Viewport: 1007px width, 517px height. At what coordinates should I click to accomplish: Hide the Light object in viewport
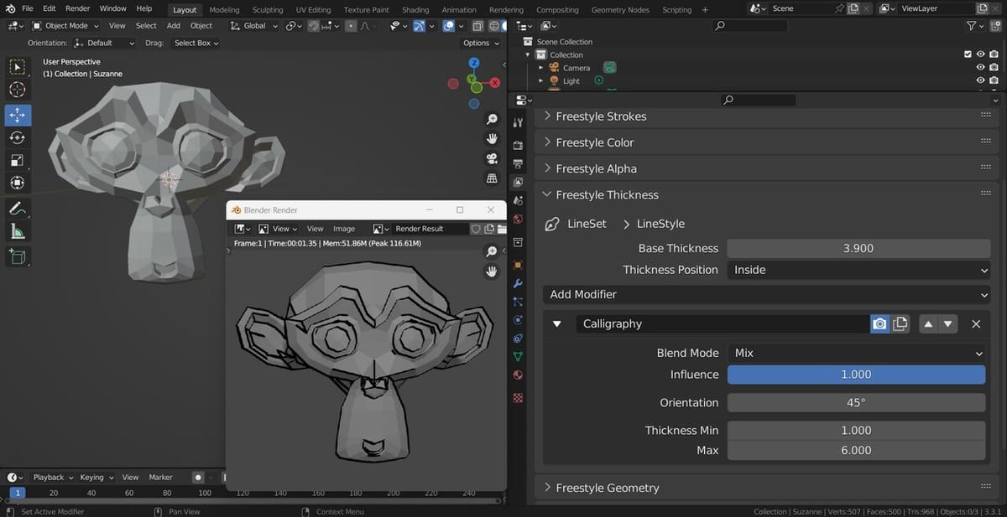point(980,81)
